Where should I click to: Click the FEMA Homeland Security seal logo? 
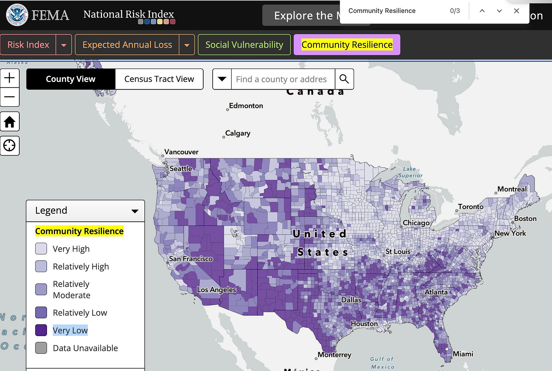[17, 15]
